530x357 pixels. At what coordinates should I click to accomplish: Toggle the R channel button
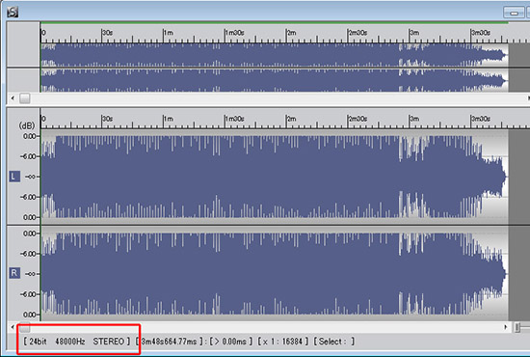(x=14, y=273)
